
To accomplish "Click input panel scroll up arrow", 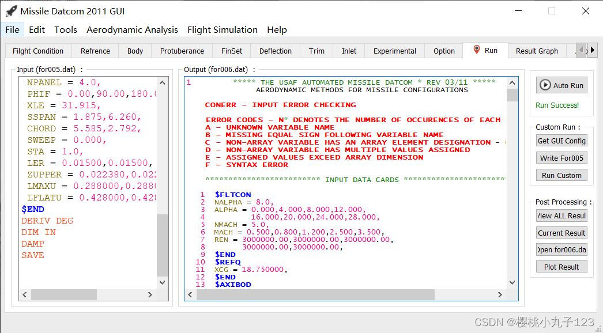I will point(163,83).
